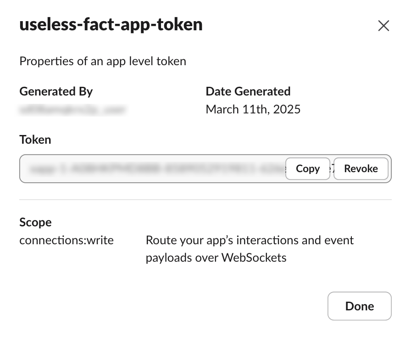Viewport: 411px width, 337px height.
Task: Click the 'payloads over WebSockets' line
Action: (x=216, y=258)
